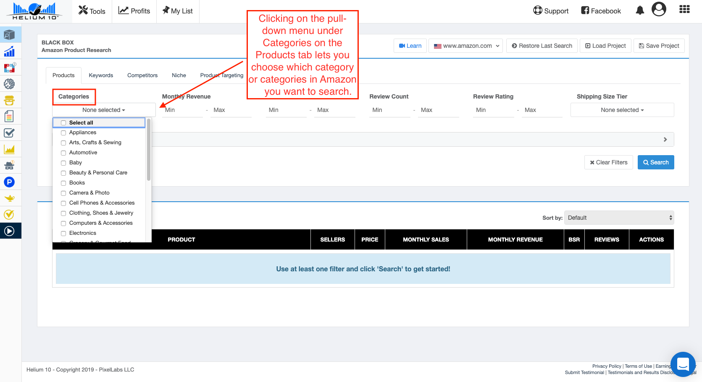Switch to the Keywords tab

(101, 75)
